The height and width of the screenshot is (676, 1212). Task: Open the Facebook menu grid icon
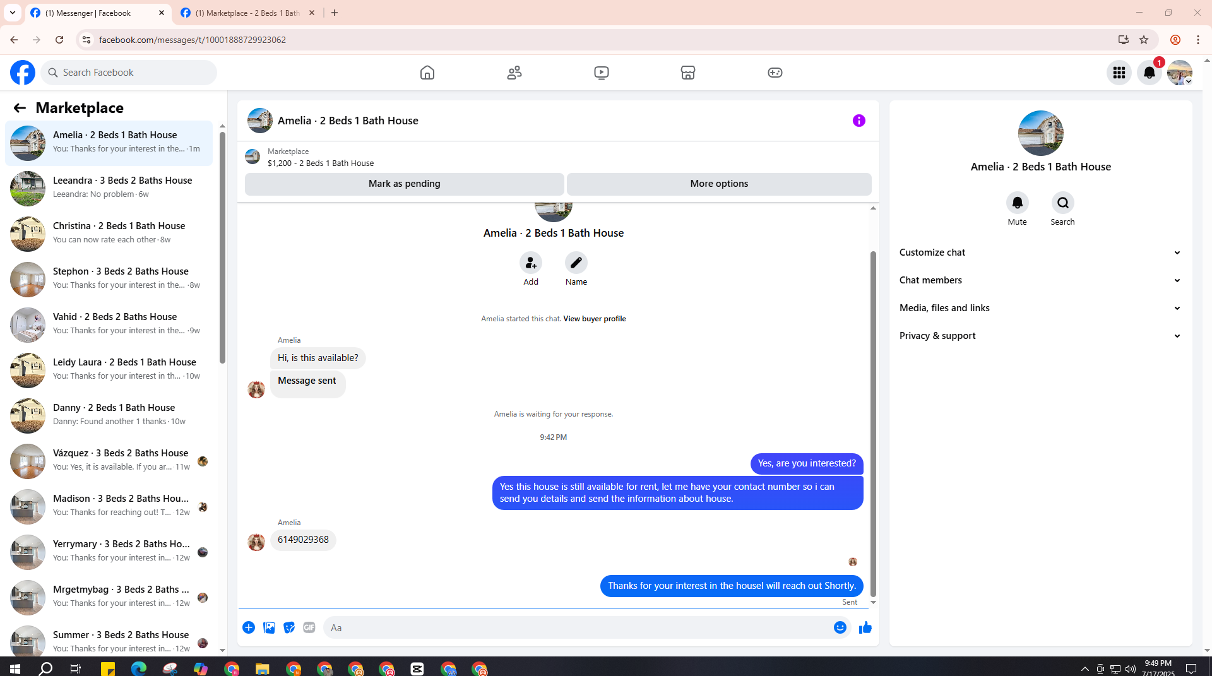click(1119, 73)
